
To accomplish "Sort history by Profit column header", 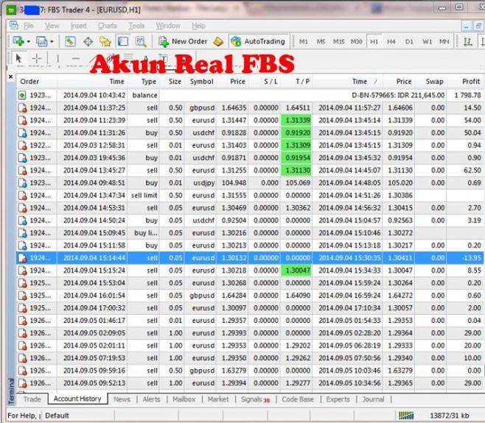I will coord(471,81).
